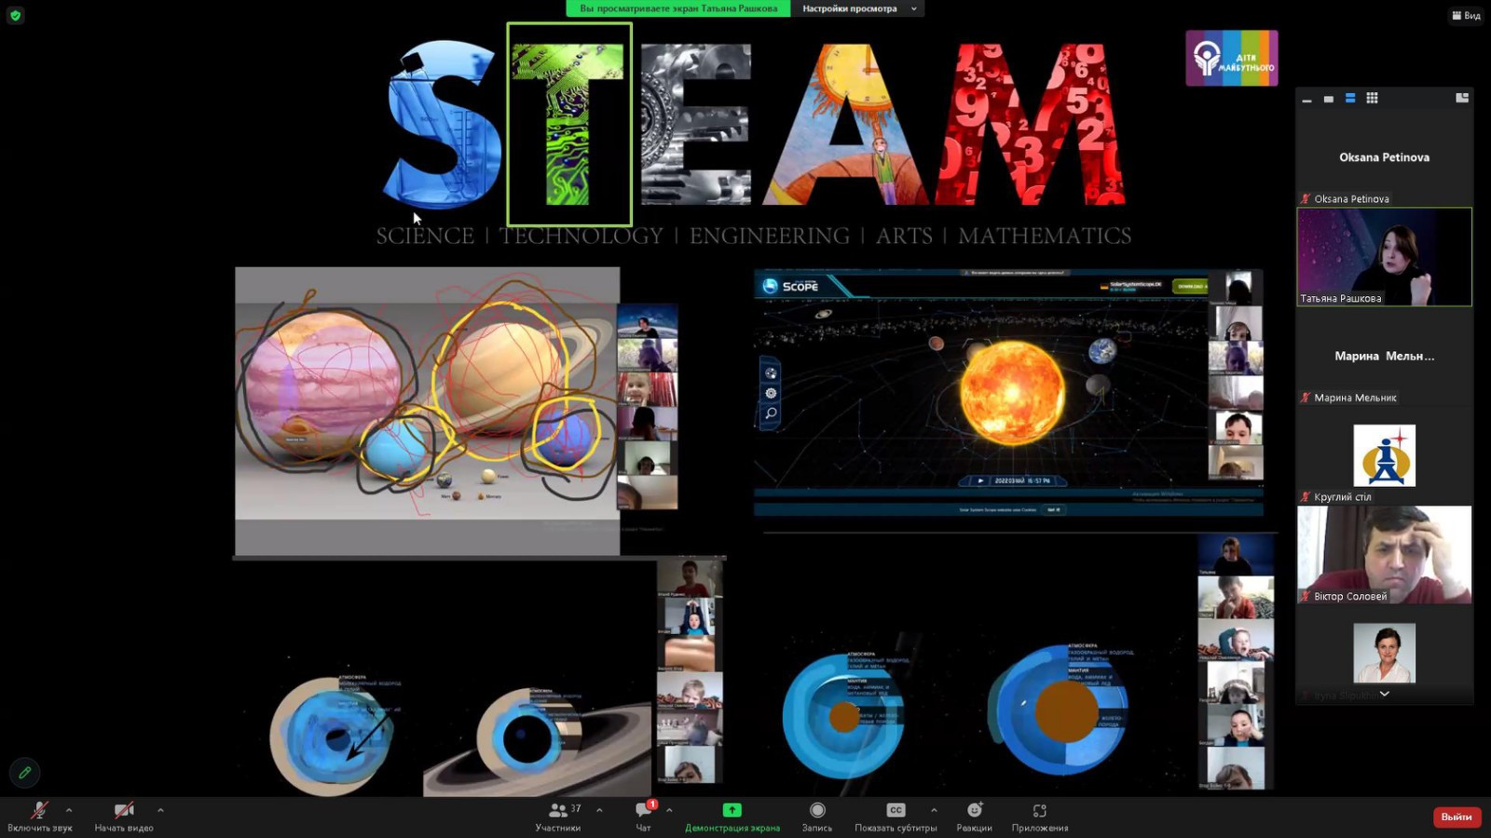Select Віктор Соловей's video tile
This screenshot has height=838, width=1491.
pos(1384,555)
